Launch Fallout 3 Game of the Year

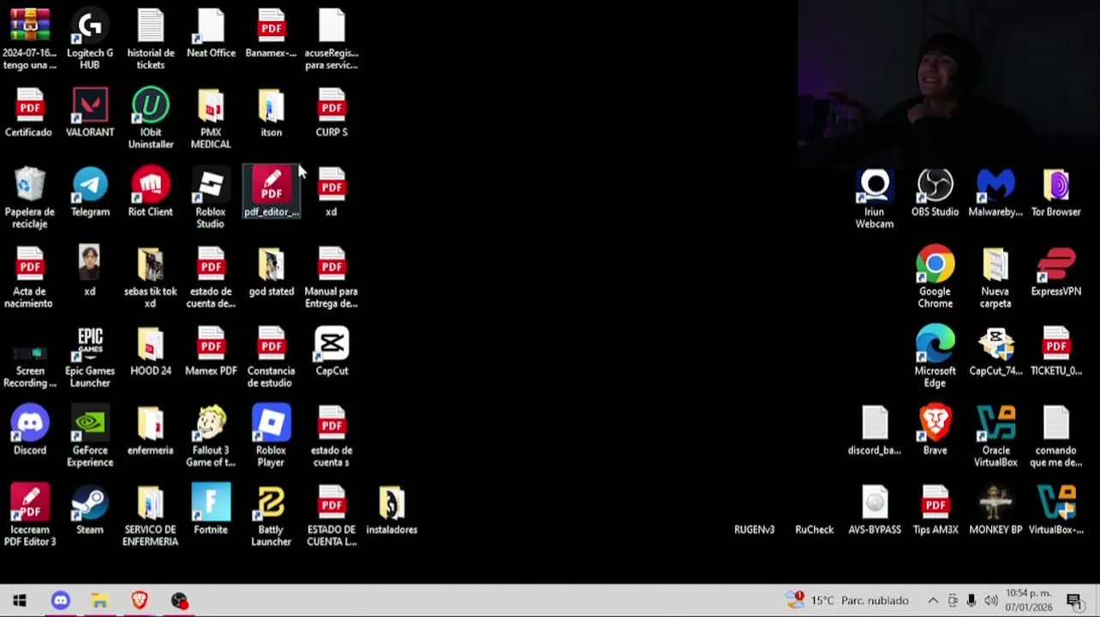coord(211,437)
